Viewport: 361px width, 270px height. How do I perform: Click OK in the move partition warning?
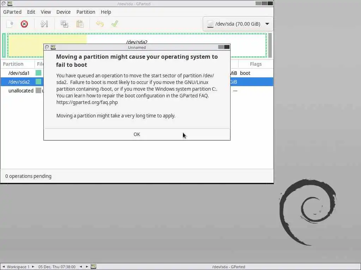(137, 134)
